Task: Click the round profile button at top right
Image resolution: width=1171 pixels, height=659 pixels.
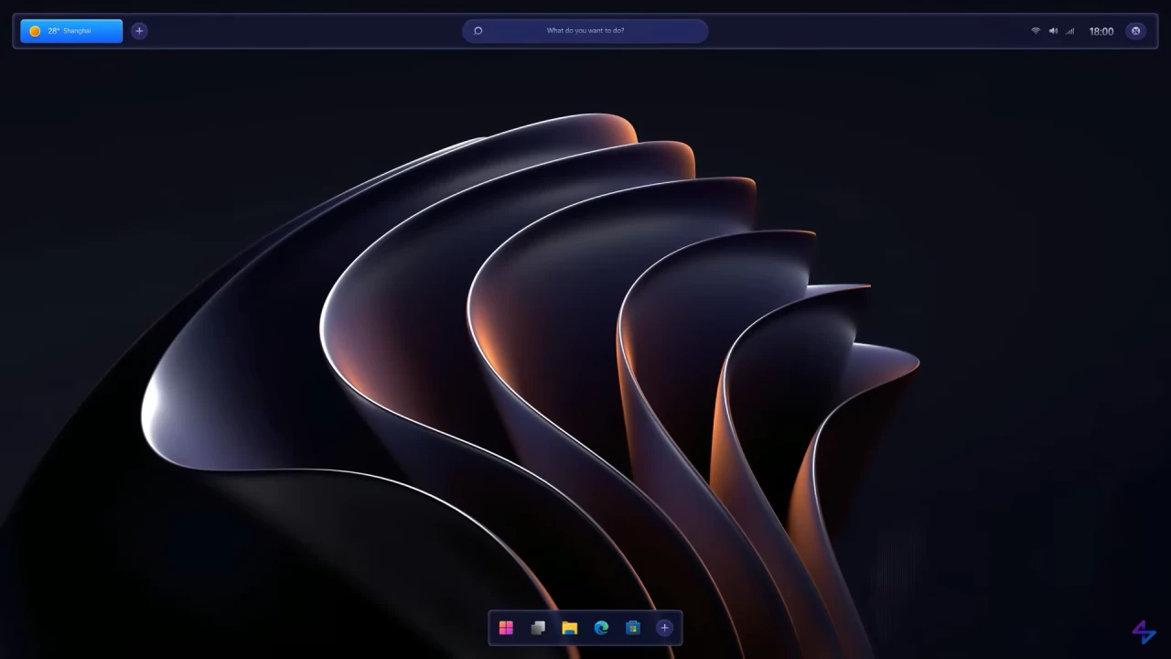Action: coord(1135,30)
